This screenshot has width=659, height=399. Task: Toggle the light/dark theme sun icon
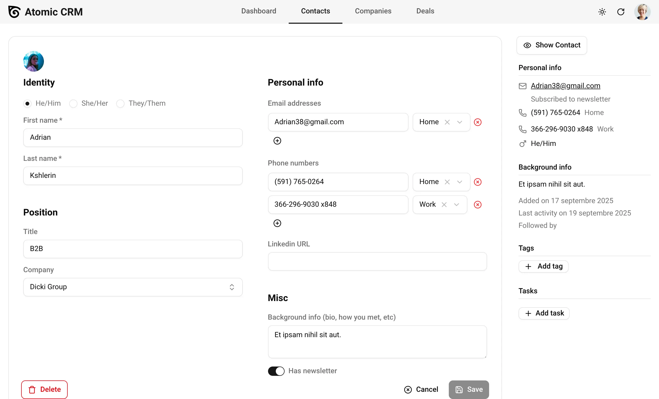[x=602, y=12]
